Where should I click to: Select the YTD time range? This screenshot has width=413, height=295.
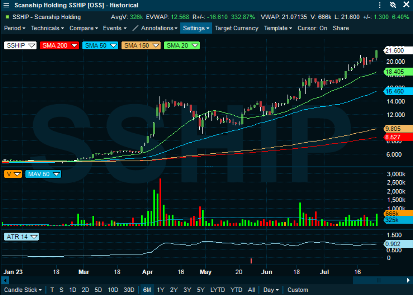click(x=236, y=290)
